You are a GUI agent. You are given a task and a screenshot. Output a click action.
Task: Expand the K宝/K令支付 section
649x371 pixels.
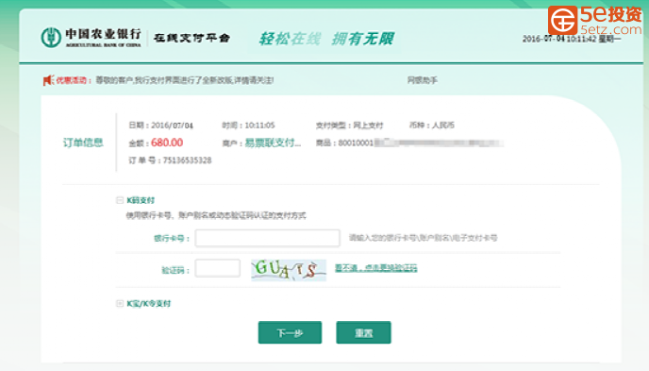(120, 304)
